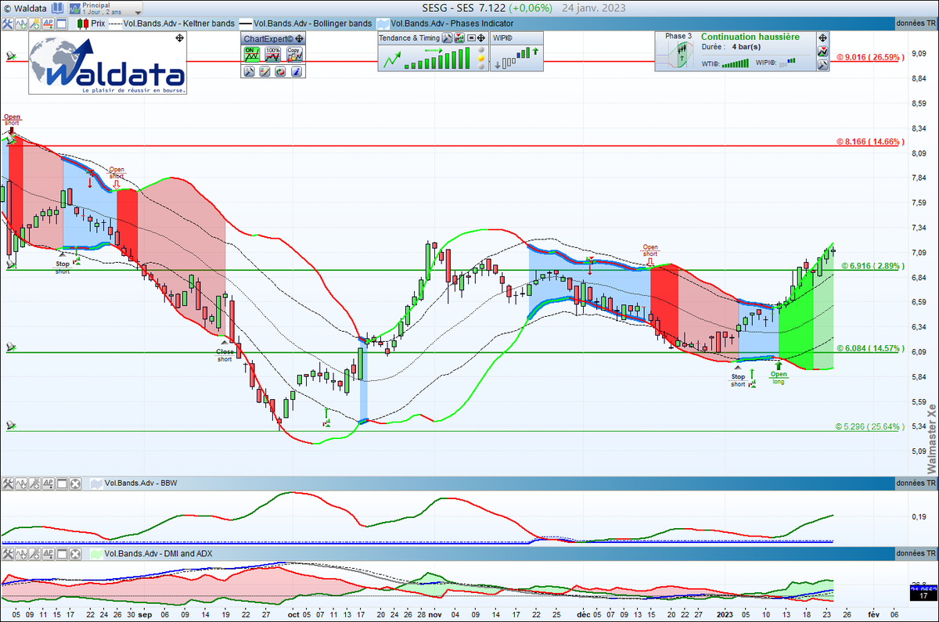
Task: Open the ChartExpert info icon
Action: click(296, 71)
